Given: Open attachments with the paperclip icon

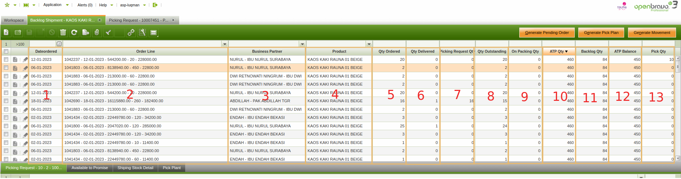Looking at the screenshot, I should (97, 33).
